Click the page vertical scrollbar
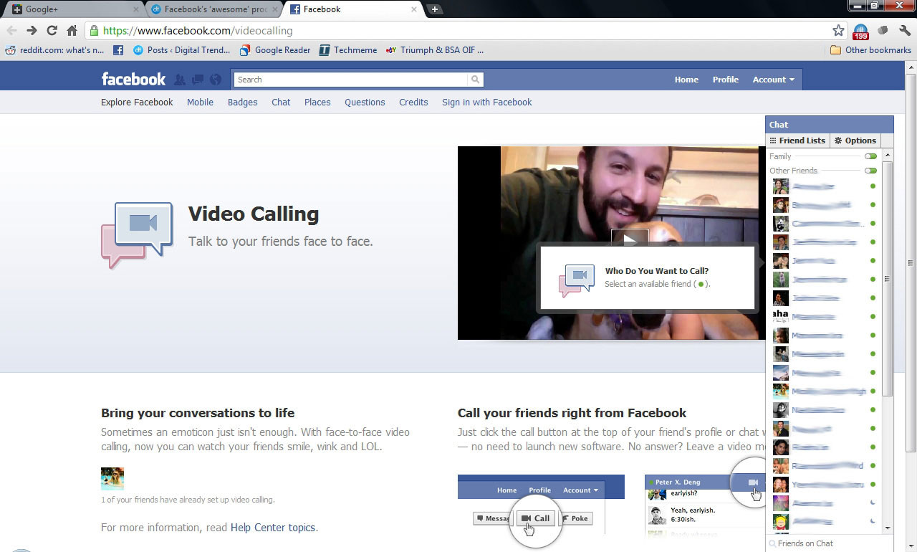Screen dimensions: 917x552 point(911,262)
